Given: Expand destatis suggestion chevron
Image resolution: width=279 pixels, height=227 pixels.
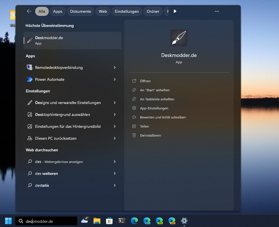Looking at the screenshot, I should 115,186.
